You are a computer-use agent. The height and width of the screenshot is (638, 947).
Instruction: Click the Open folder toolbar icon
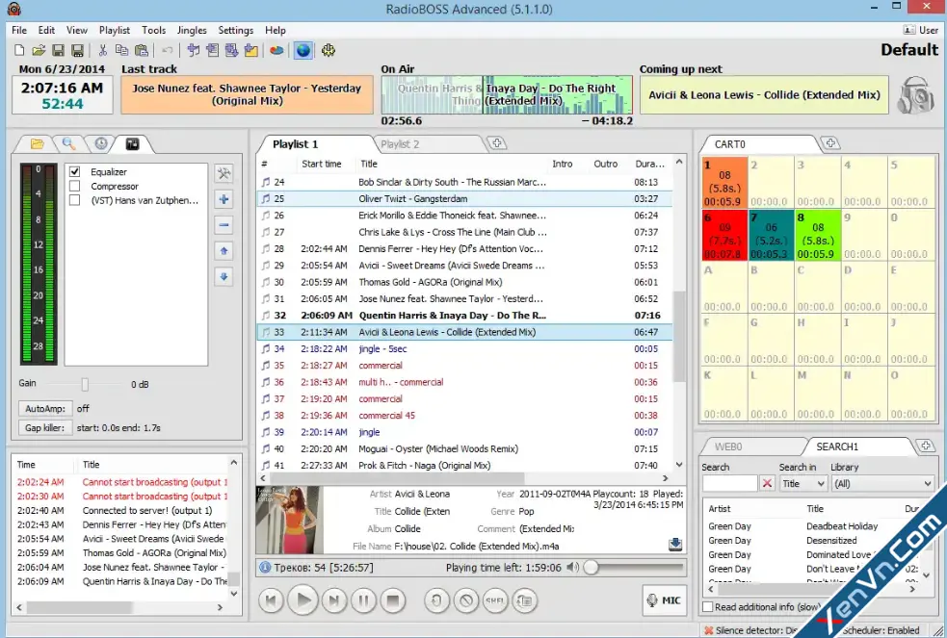coord(39,51)
